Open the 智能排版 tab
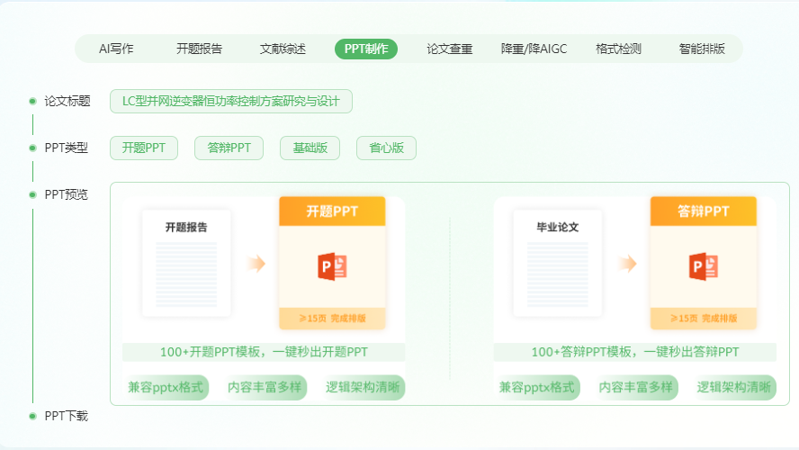Image resolution: width=799 pixels, height=450 pixels. (702, 49)
